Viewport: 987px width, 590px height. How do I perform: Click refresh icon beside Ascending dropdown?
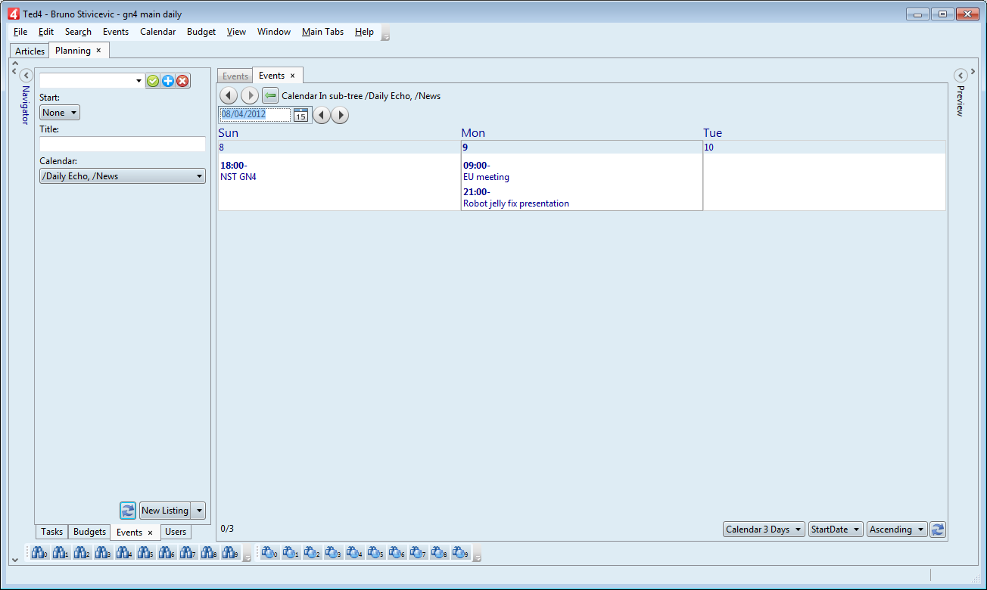click(x=938, y=529)
